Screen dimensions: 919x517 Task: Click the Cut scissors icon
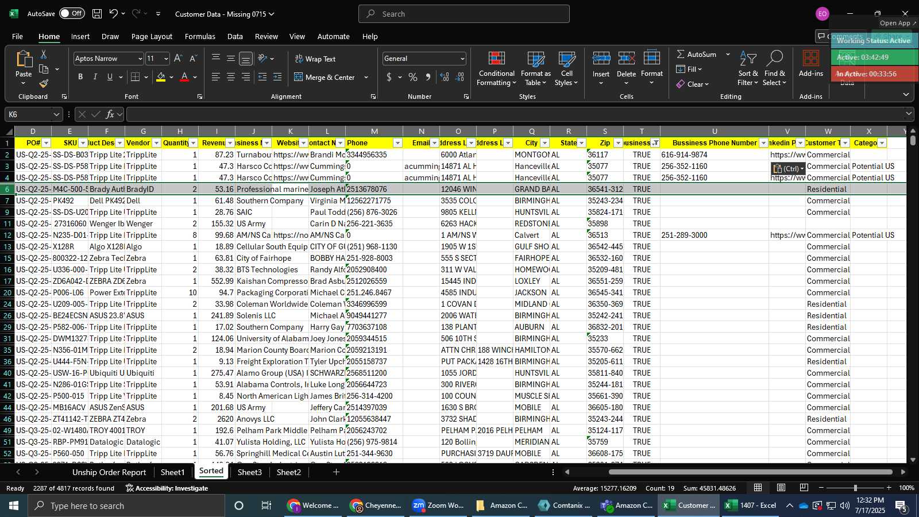44,54
